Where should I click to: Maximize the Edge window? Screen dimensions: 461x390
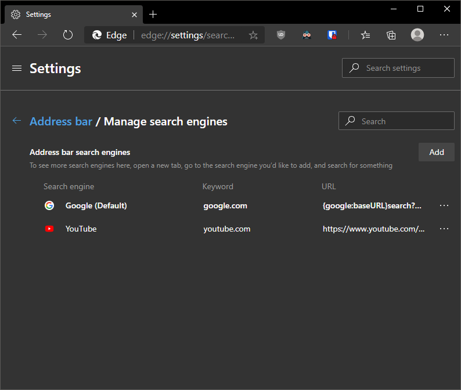coord(420,9)
